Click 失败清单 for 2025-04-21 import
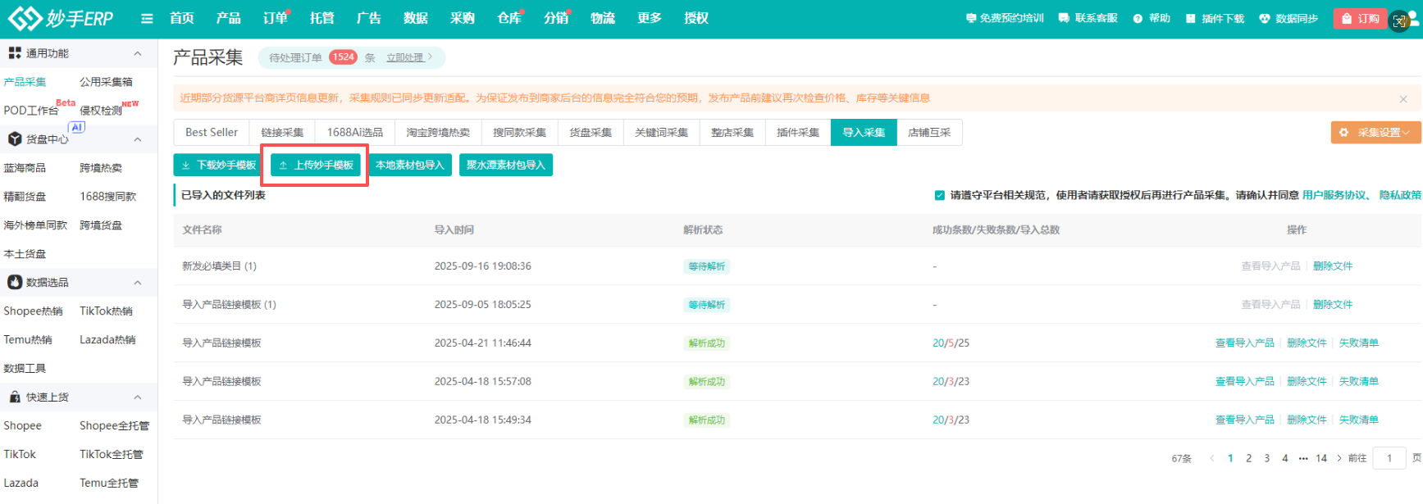1423x504 pixels. coord(1358,343)
